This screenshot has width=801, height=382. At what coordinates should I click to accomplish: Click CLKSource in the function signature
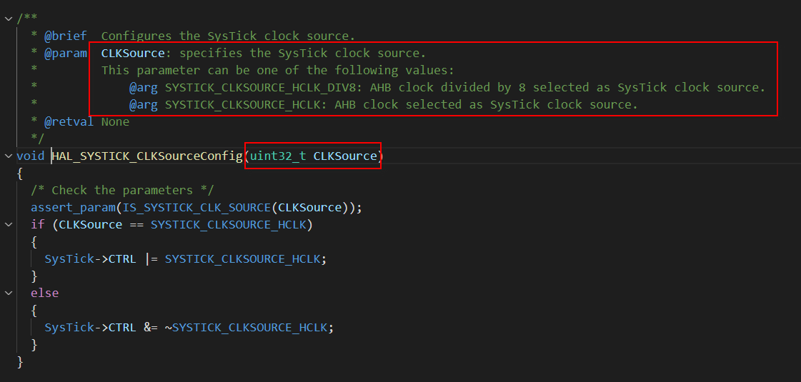(345, 156)
